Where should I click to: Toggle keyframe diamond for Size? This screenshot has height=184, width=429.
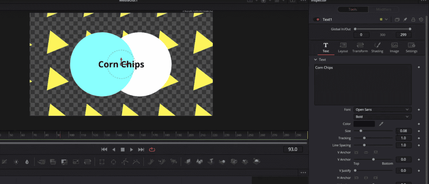[419, 131]
